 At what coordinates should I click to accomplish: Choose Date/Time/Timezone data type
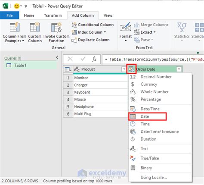pyautogui.click(x=160, y=132)
